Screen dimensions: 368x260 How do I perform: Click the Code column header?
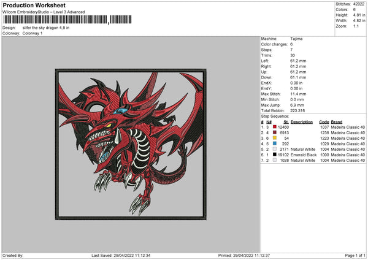[324, 122]
